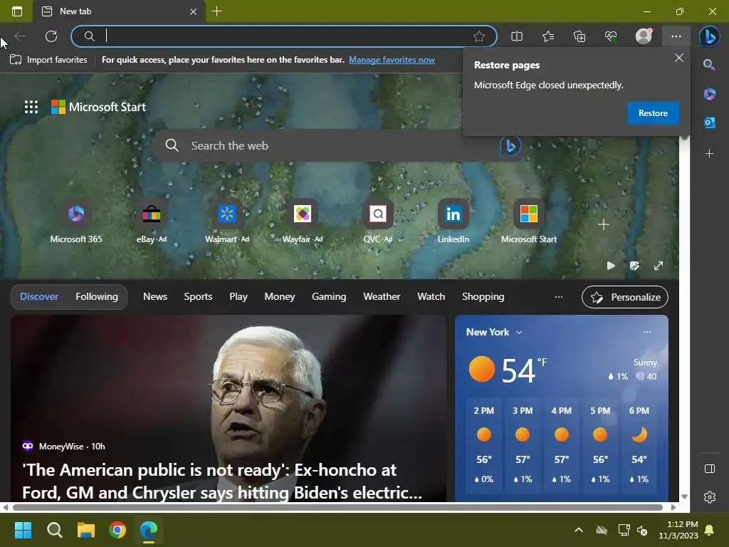Open the Sports category
Viewport: 729px width, 547px height.
(198, 297)
